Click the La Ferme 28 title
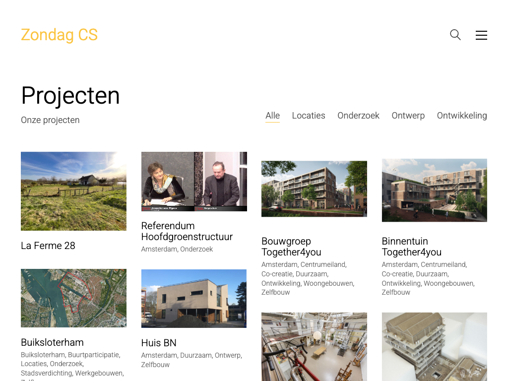The image size is (508, 381). coord(48,246)
